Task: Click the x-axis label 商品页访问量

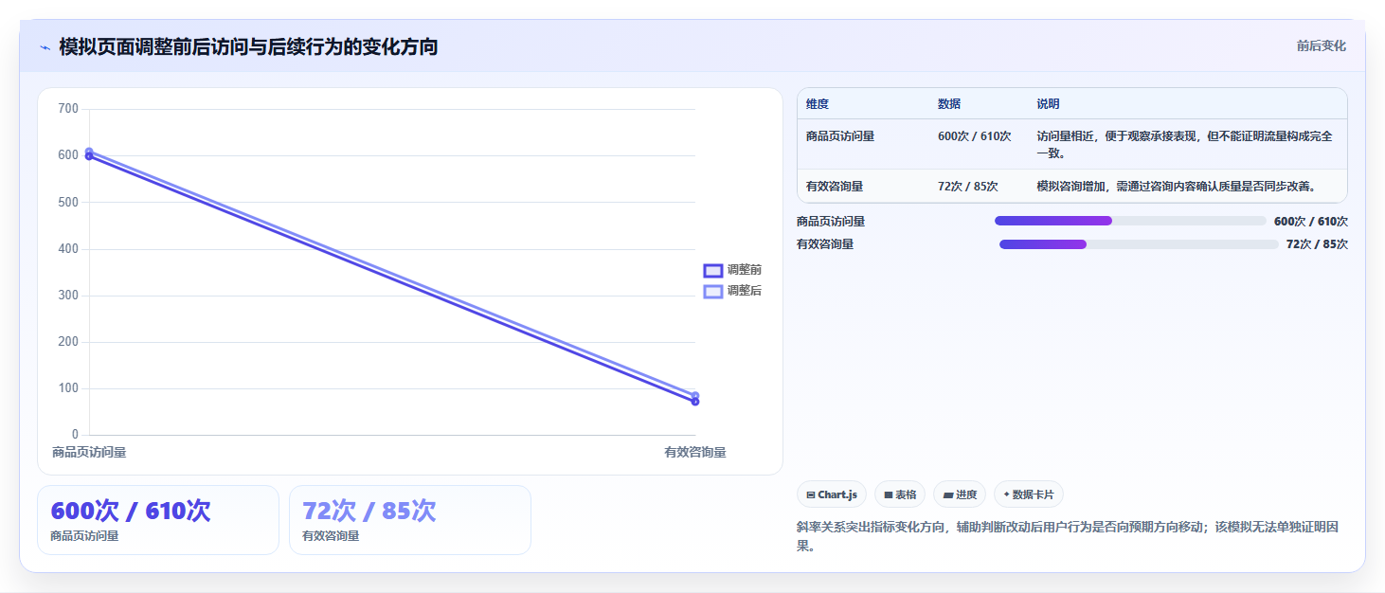Action: pyautogui.click(x=89, y=453)
